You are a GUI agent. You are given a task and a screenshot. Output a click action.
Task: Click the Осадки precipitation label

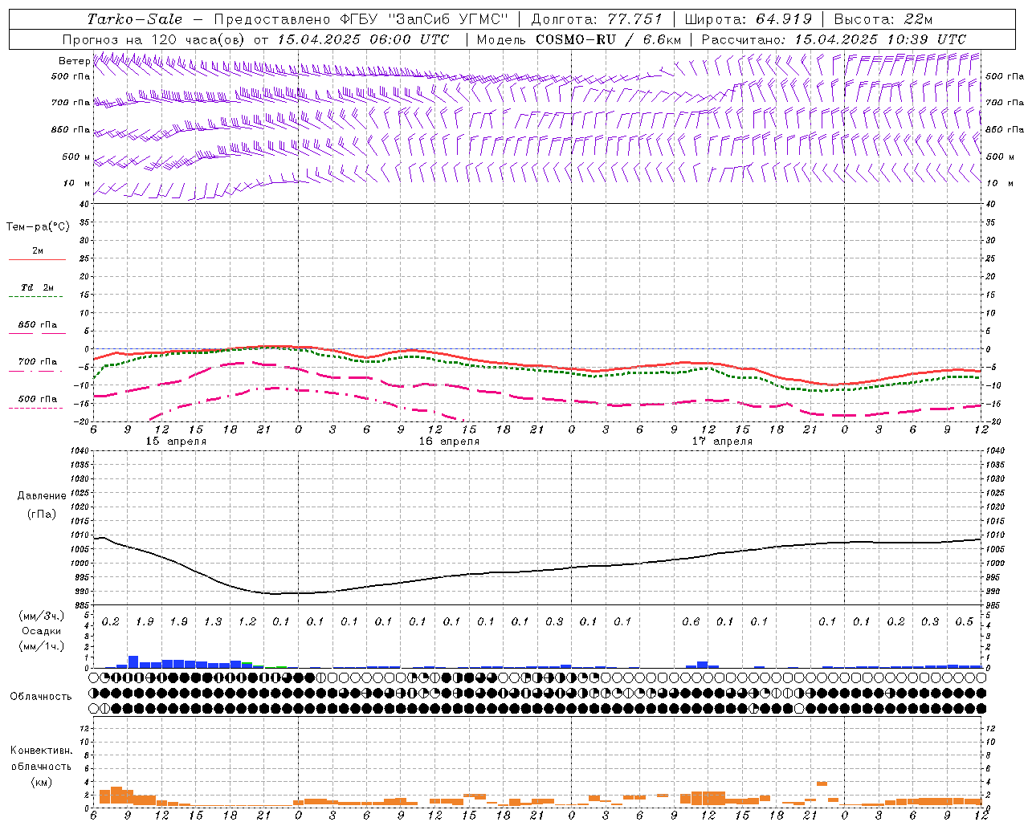tap(42, 631)
